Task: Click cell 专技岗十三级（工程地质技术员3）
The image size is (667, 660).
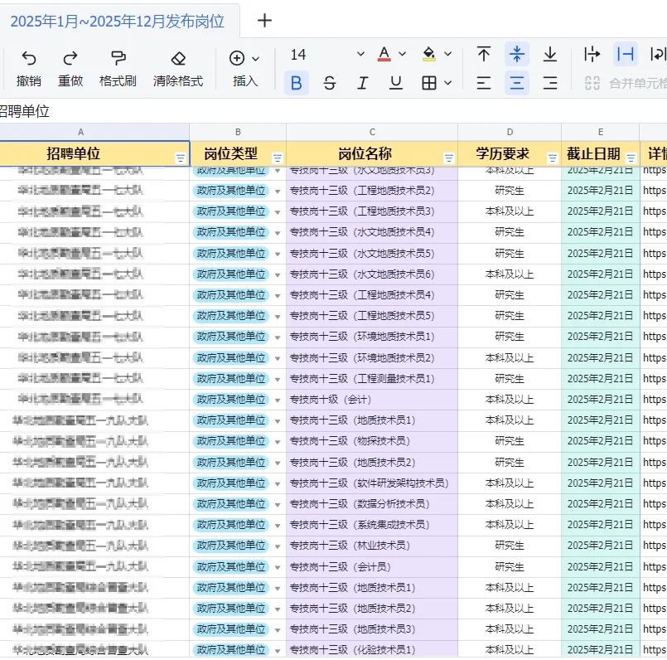Action: (x=372, y=211)
